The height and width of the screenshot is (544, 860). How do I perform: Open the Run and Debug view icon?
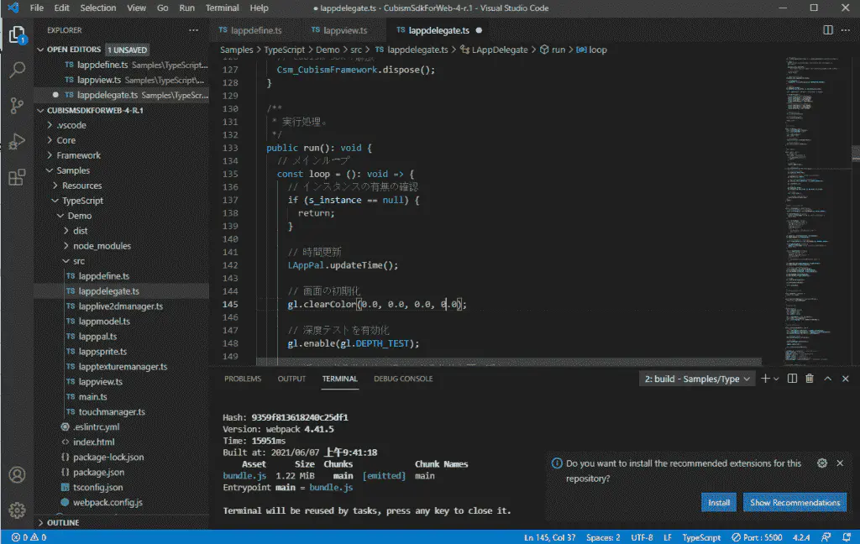pyautogui.click(x=17, y=142)
